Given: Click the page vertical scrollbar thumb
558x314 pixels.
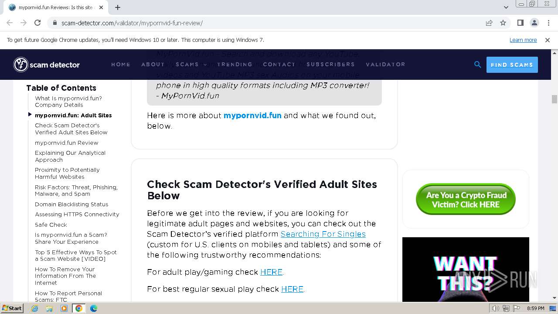Looking at the screenshot, I should 555,99.
